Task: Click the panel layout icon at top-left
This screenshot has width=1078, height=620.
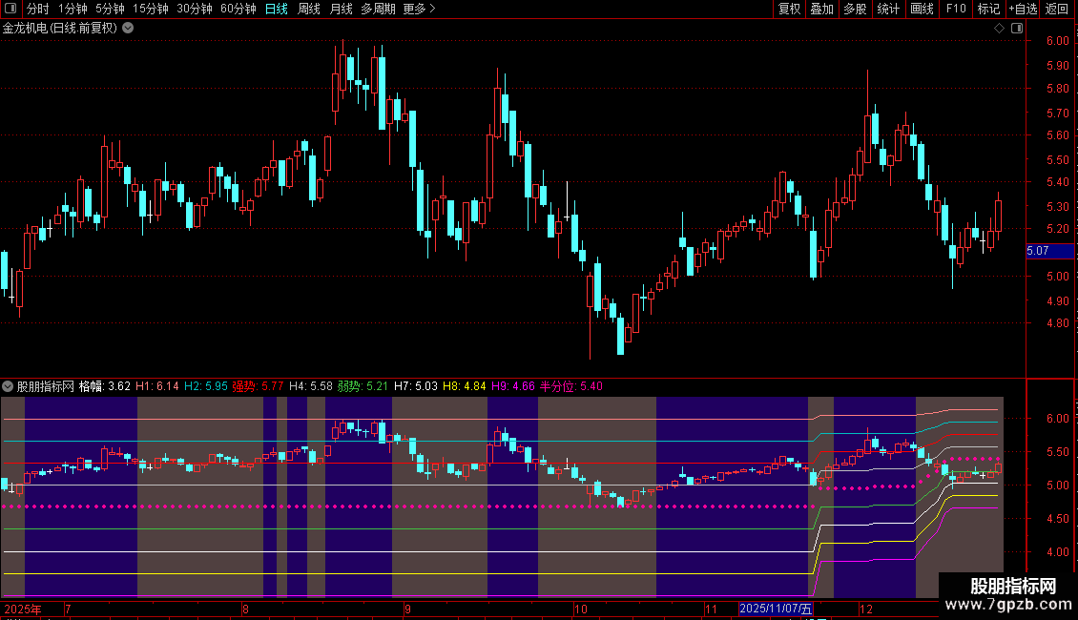Action: (x=10, y=9)
